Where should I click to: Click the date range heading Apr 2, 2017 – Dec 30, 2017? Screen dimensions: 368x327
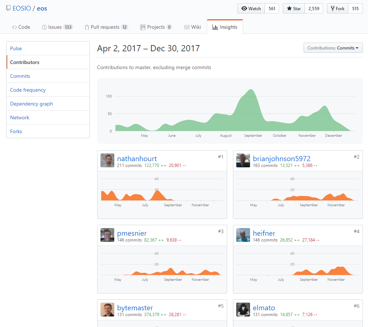click(x=148, y=48)
